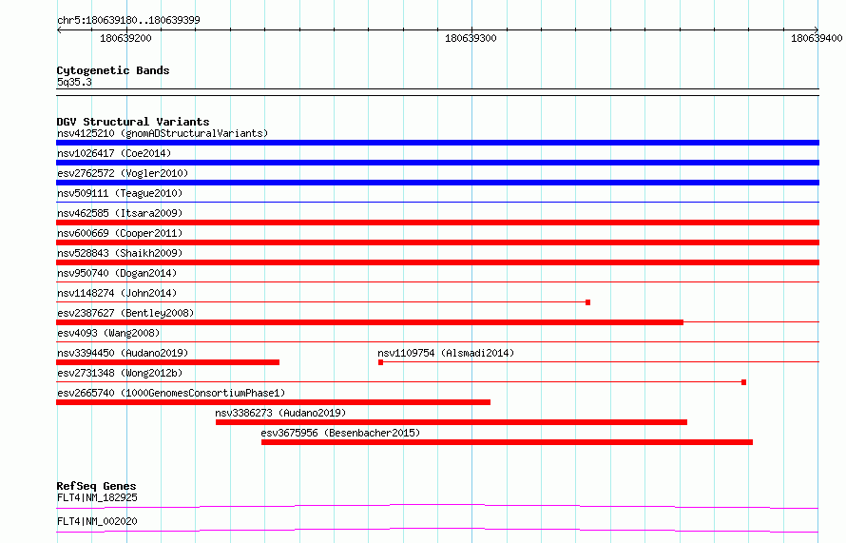Select the nsv600669 (Cooper2011) label
The image size is (846, 543).
120,233
